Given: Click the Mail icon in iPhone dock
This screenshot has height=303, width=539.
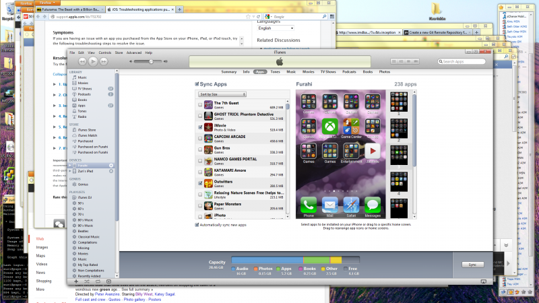Looking at the screenshot, I should (x=329, y=204).
